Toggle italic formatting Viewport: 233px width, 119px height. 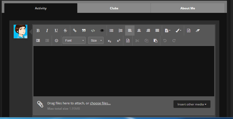(x=47, y=31)
